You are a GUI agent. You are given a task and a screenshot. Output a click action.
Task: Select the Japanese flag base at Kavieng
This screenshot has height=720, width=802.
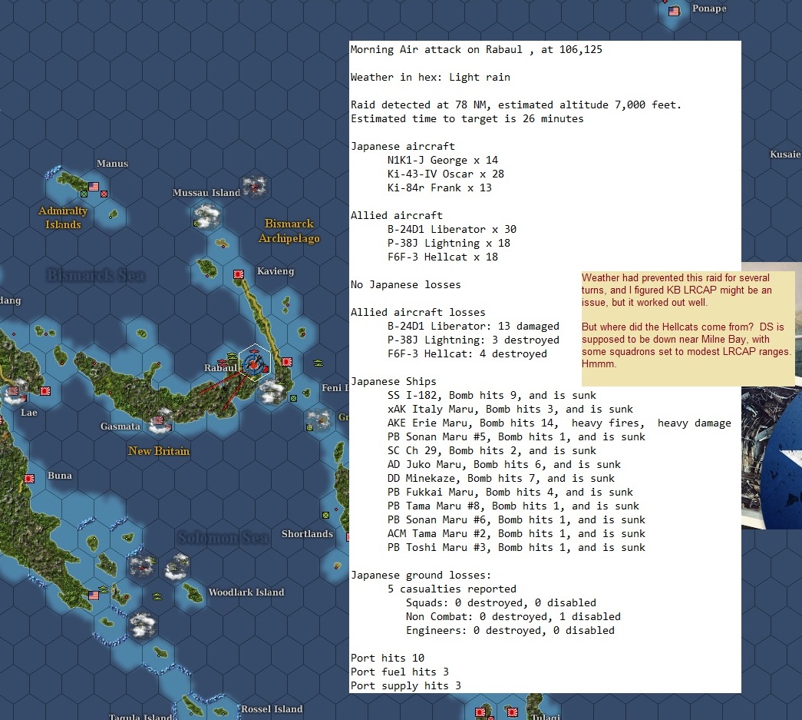tap(239, 274)
